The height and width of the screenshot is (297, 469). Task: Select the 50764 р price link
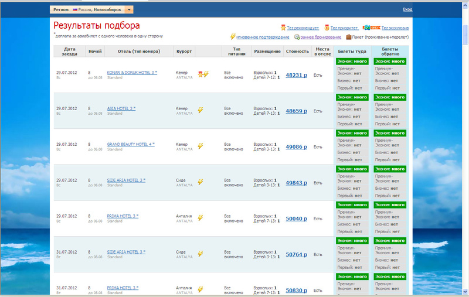point(296,254)
